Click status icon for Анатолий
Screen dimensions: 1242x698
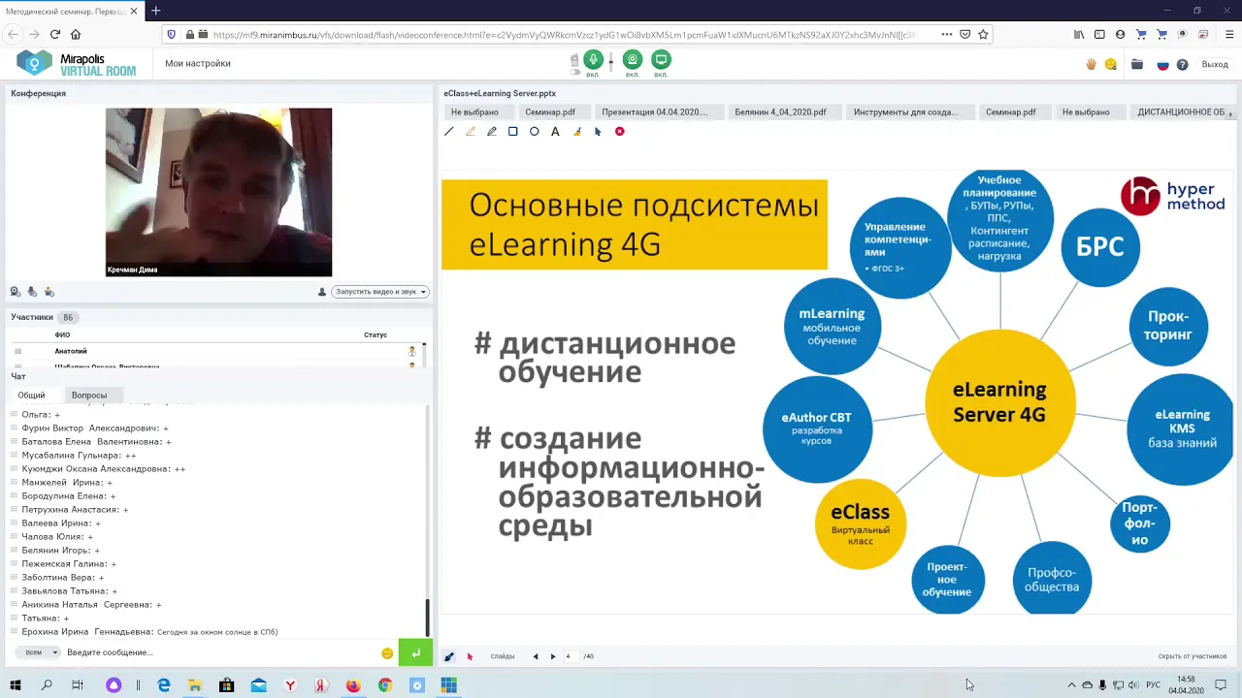pyautogui.click(x=411, y=351)
